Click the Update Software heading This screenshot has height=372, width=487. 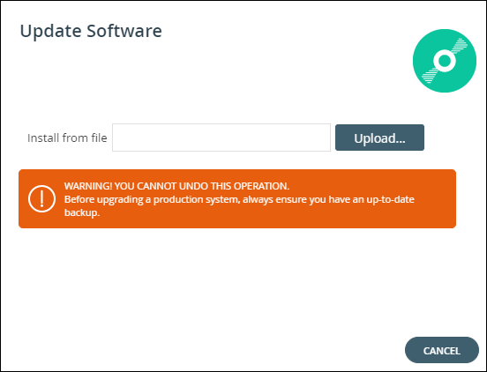pyautogui.click(x=91, y=31)
